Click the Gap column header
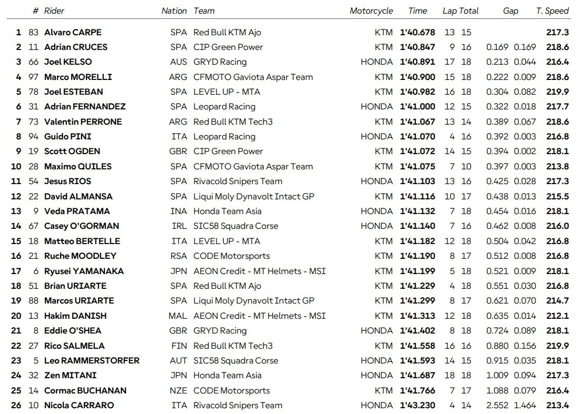This screenshot has width=582, height=414. [510, 11]
